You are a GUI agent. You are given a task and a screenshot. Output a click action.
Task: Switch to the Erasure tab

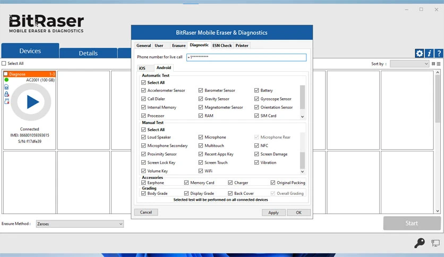coord(178,46)
